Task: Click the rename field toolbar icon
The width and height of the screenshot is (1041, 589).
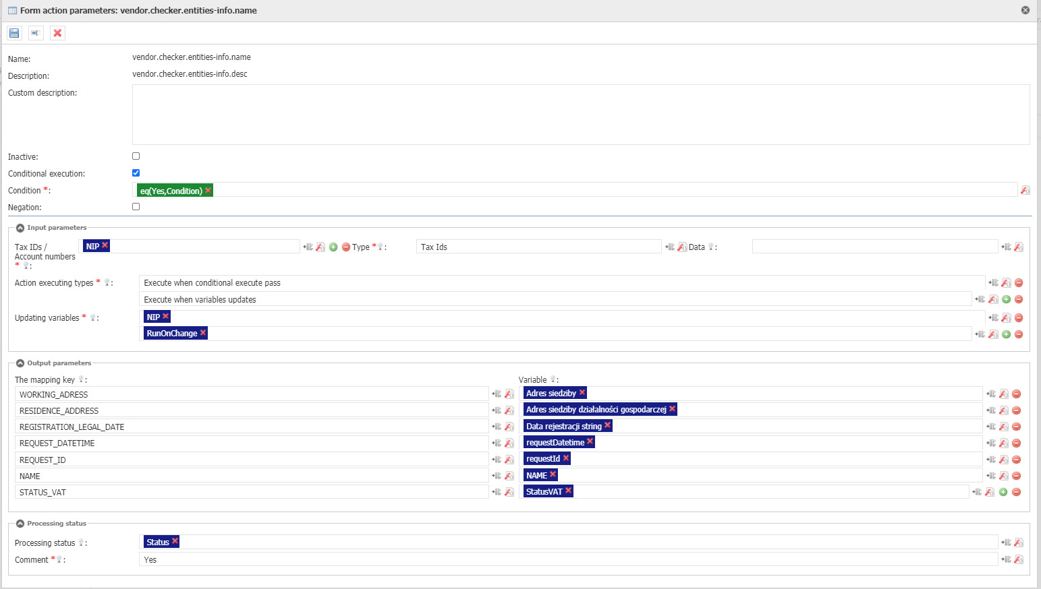Action: point(36,33)
